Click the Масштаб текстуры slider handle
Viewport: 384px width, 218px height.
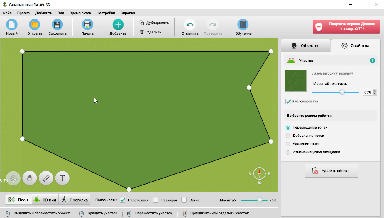[x=342, y=92]
